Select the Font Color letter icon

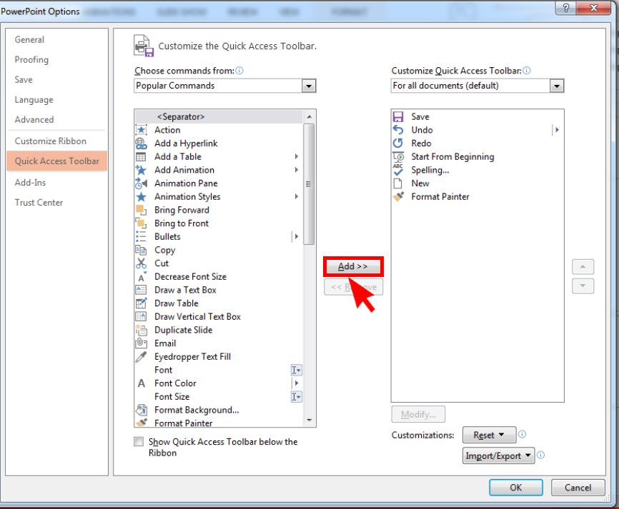coord(141,383)
